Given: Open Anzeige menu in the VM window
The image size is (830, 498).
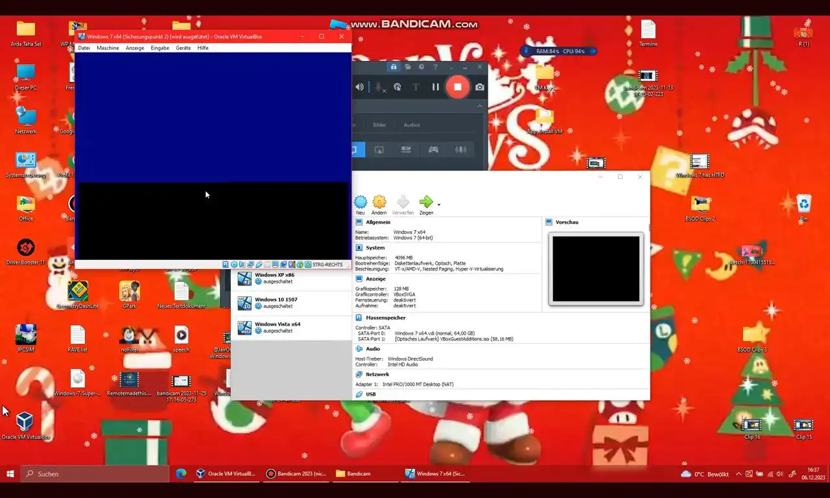Looking at the screenshot, I should (135, 48).
